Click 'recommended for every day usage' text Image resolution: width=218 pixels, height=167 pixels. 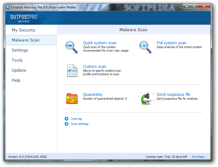click(x=106, y=51)
